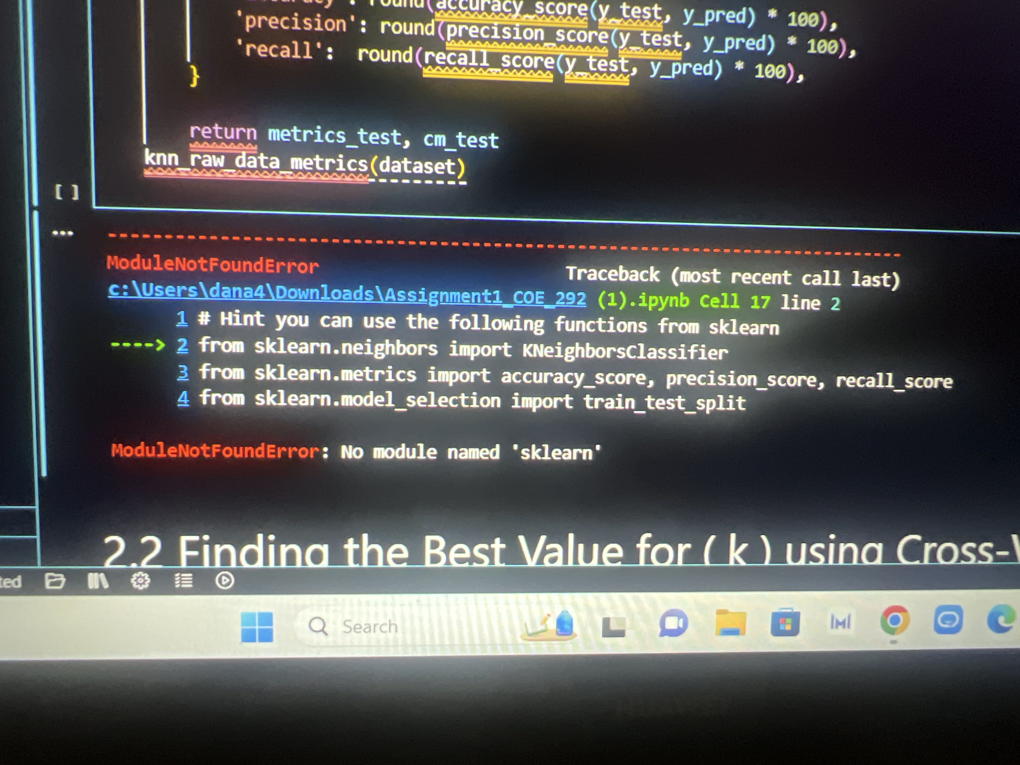Click the list icon in status bar
The height and width of the screenshot is (765, 1020).
(x=183, y=581)
